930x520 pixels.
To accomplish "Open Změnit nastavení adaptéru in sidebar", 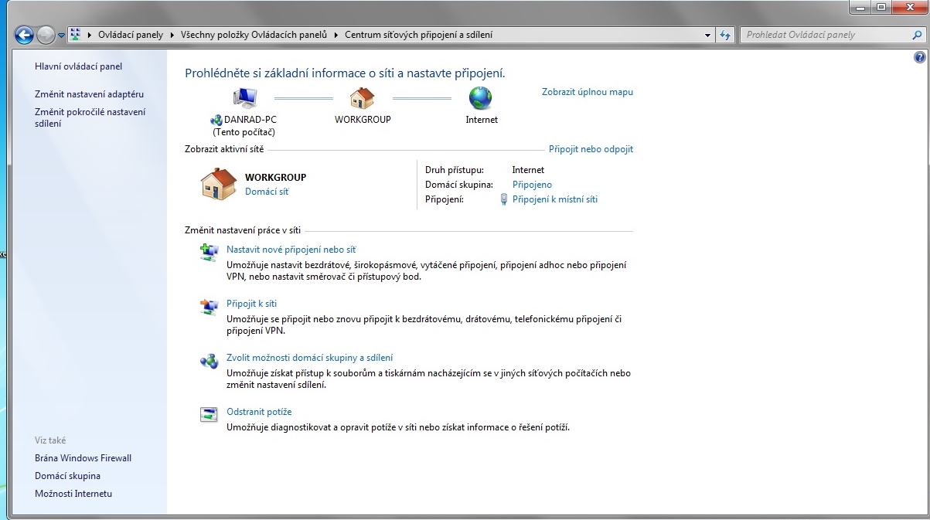I will (x=89, y=94).
